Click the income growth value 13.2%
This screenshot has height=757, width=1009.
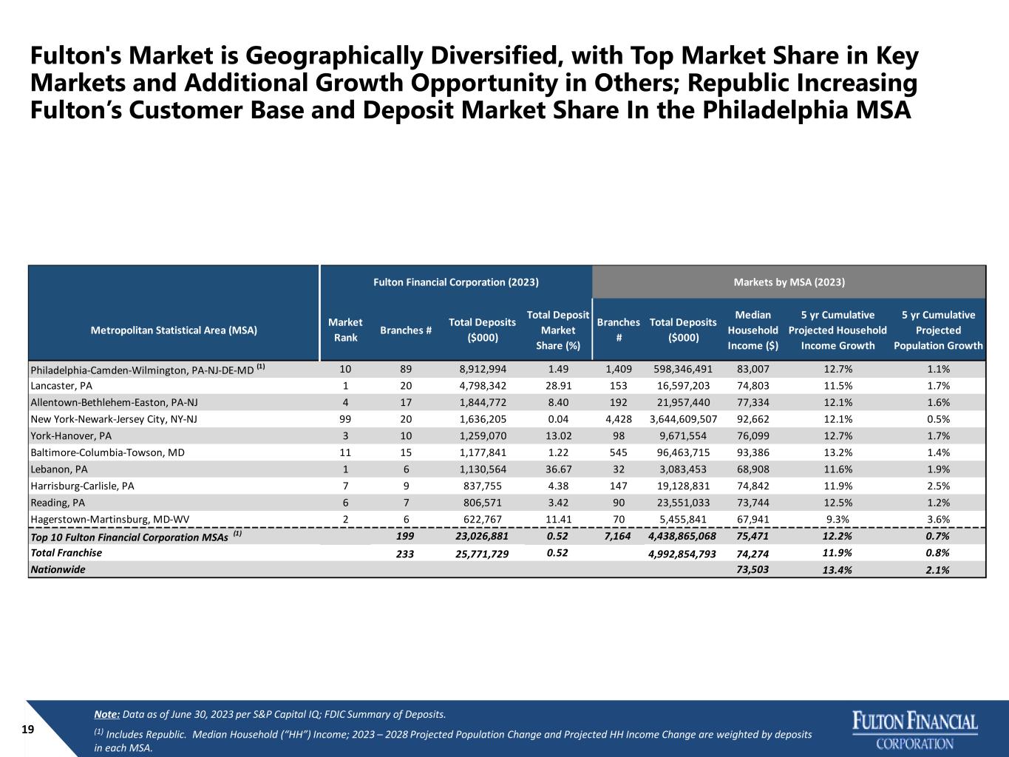[x=838, y=452]
